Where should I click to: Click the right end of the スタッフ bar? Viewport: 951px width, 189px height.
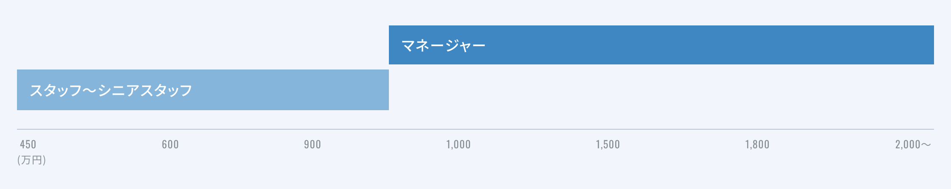(x=385, y=90)
